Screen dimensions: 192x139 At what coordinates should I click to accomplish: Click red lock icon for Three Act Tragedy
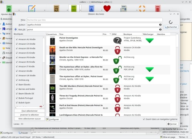coord(118,99)
